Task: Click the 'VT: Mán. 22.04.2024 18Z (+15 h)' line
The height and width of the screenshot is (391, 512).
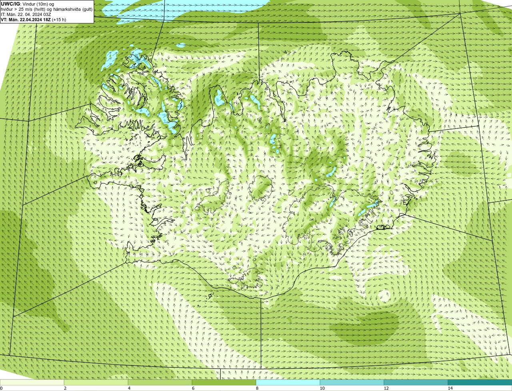Action: point(33,19)
